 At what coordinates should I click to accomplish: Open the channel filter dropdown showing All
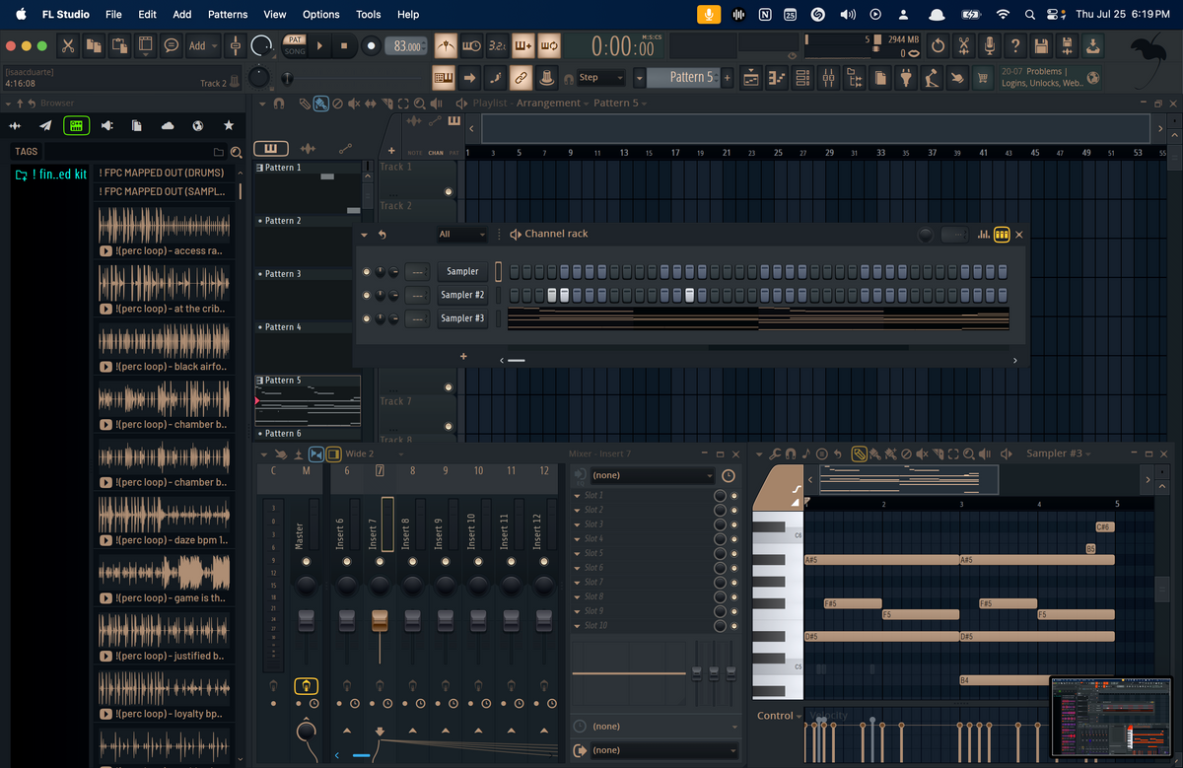pyautogui.click(x=461, y=235)
